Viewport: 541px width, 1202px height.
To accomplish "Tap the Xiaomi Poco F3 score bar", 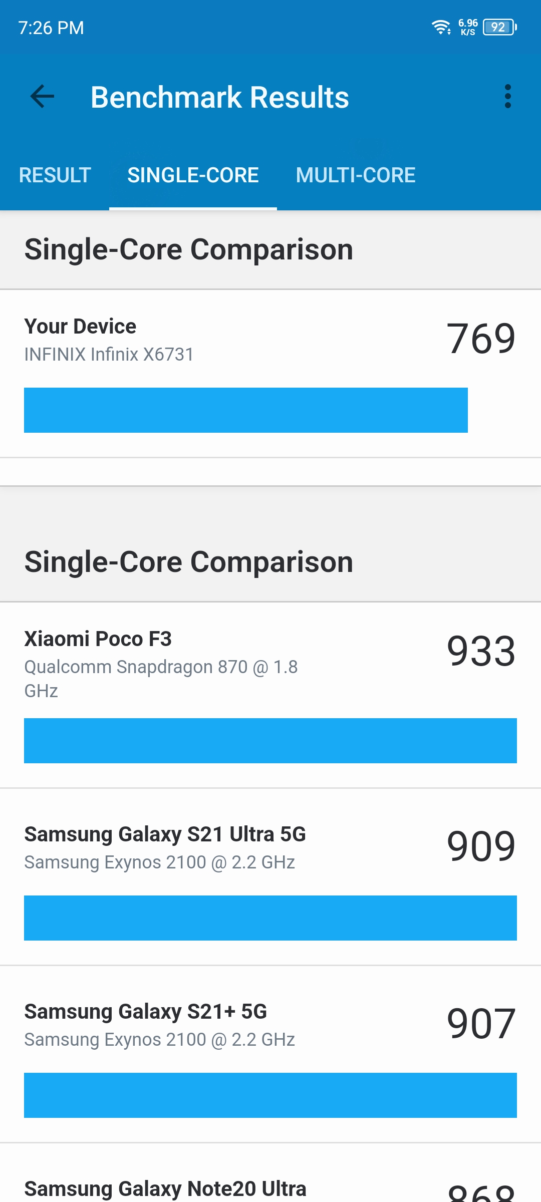I will click(x=270, y=741).
